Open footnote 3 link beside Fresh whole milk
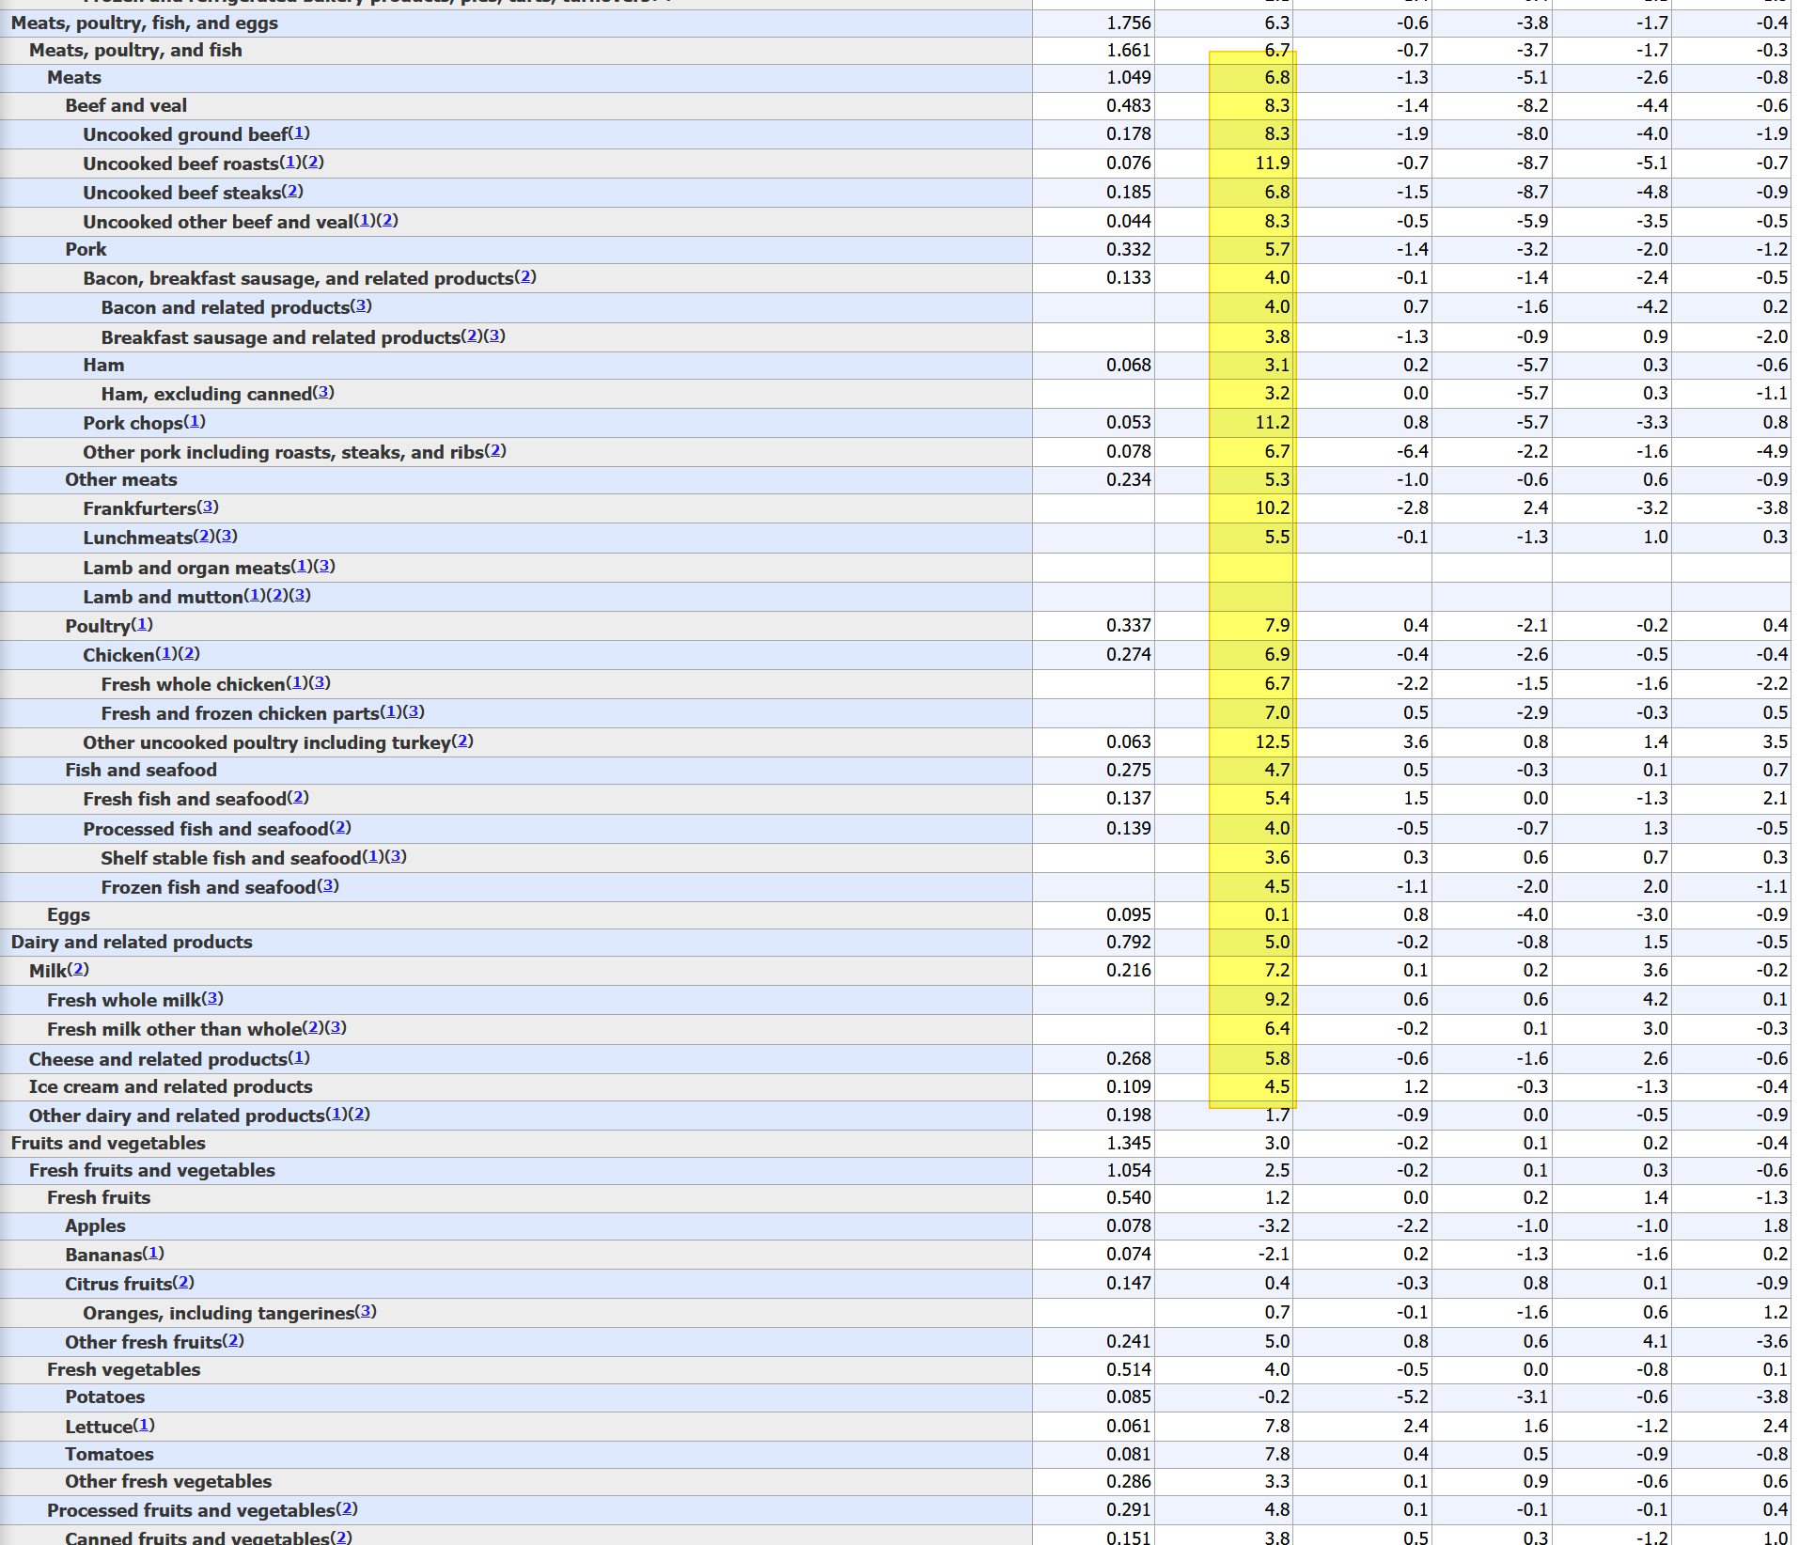 click(212, 999)
